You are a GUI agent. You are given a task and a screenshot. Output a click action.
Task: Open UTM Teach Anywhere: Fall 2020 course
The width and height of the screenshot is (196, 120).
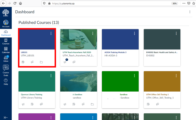[x=77, y=52]
